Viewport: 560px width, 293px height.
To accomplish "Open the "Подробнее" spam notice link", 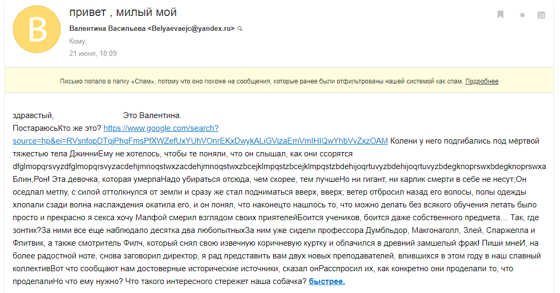I will coord(482,81).
